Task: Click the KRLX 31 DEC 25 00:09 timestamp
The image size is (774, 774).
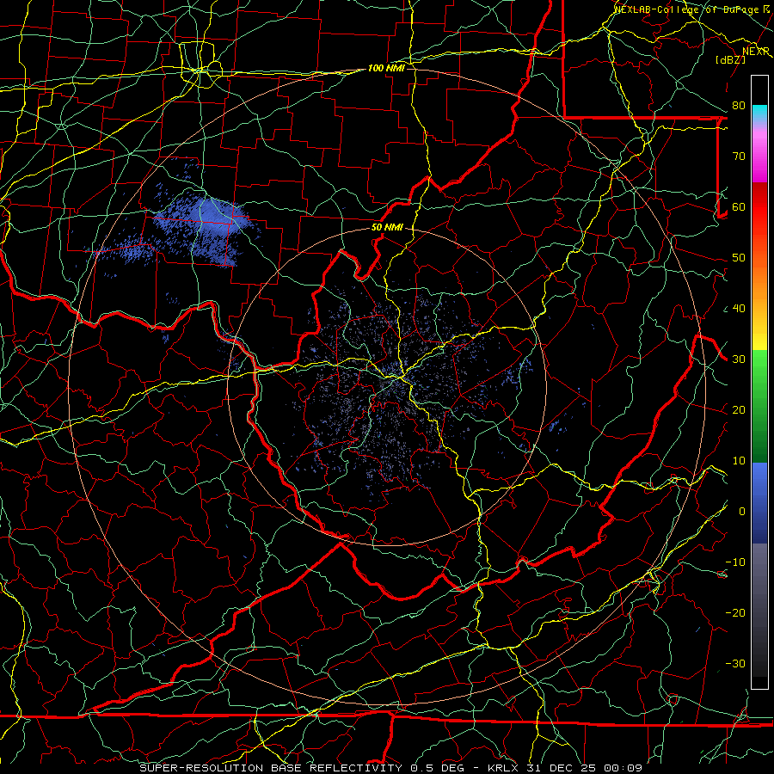Action: tap(565, 768)
